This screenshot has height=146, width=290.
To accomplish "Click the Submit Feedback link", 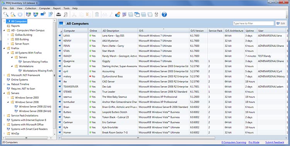I will [275, 142].
